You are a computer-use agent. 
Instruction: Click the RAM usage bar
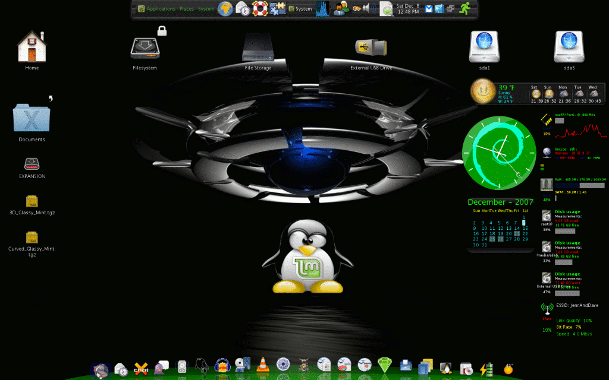click(x=579, y=186)
